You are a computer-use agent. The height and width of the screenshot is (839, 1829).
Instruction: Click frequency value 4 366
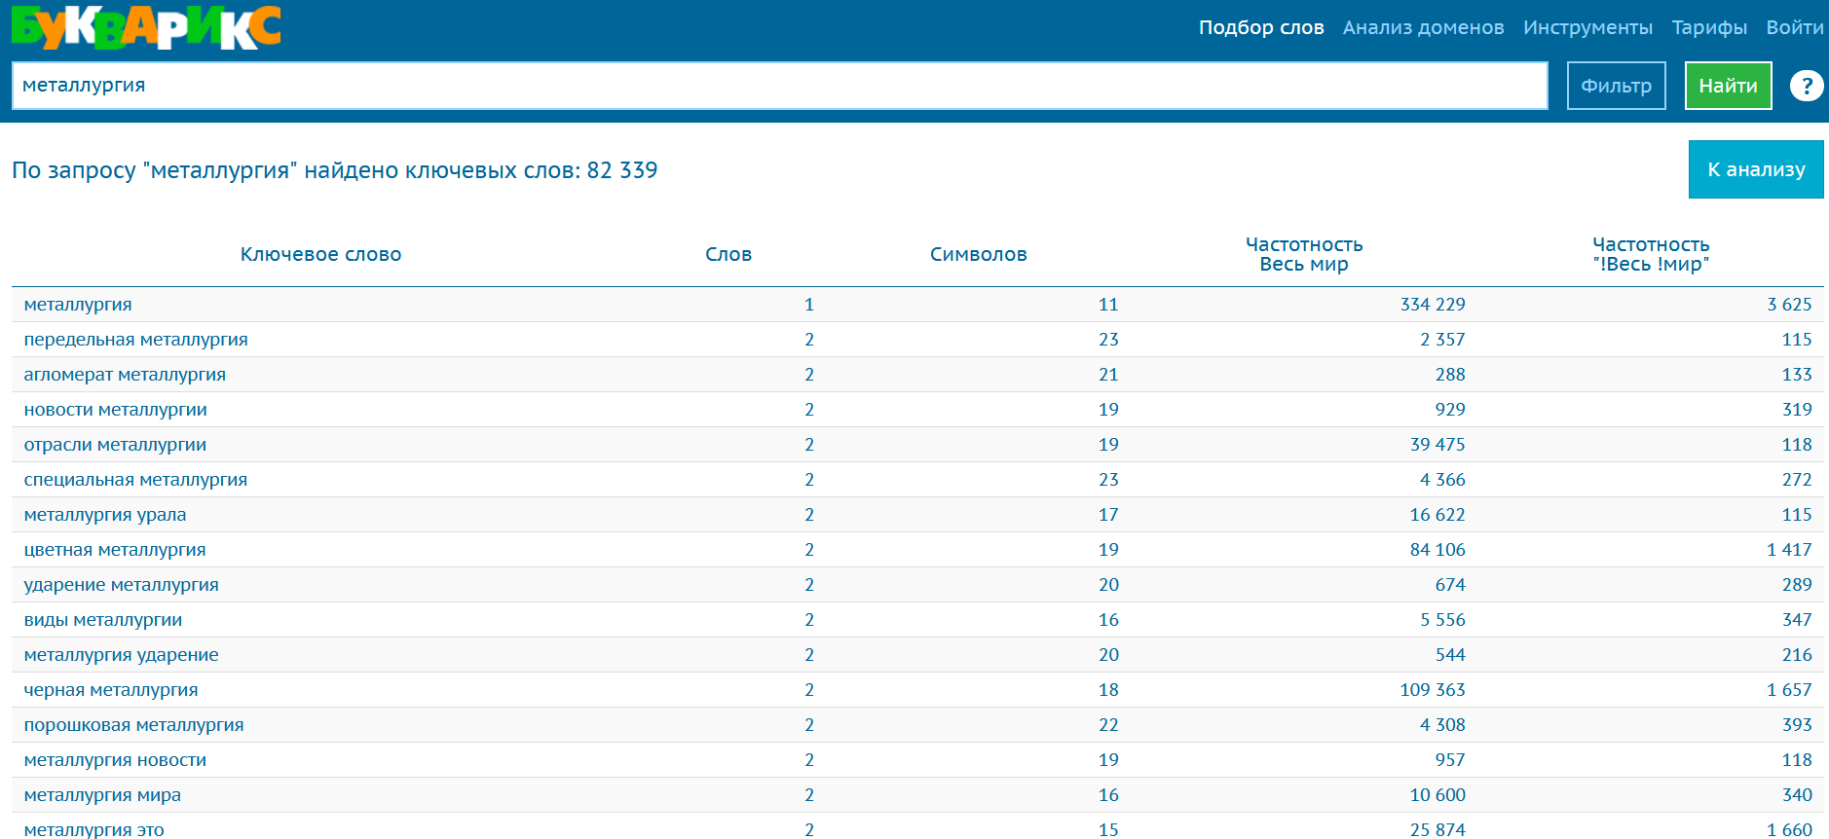(1442, 480)
